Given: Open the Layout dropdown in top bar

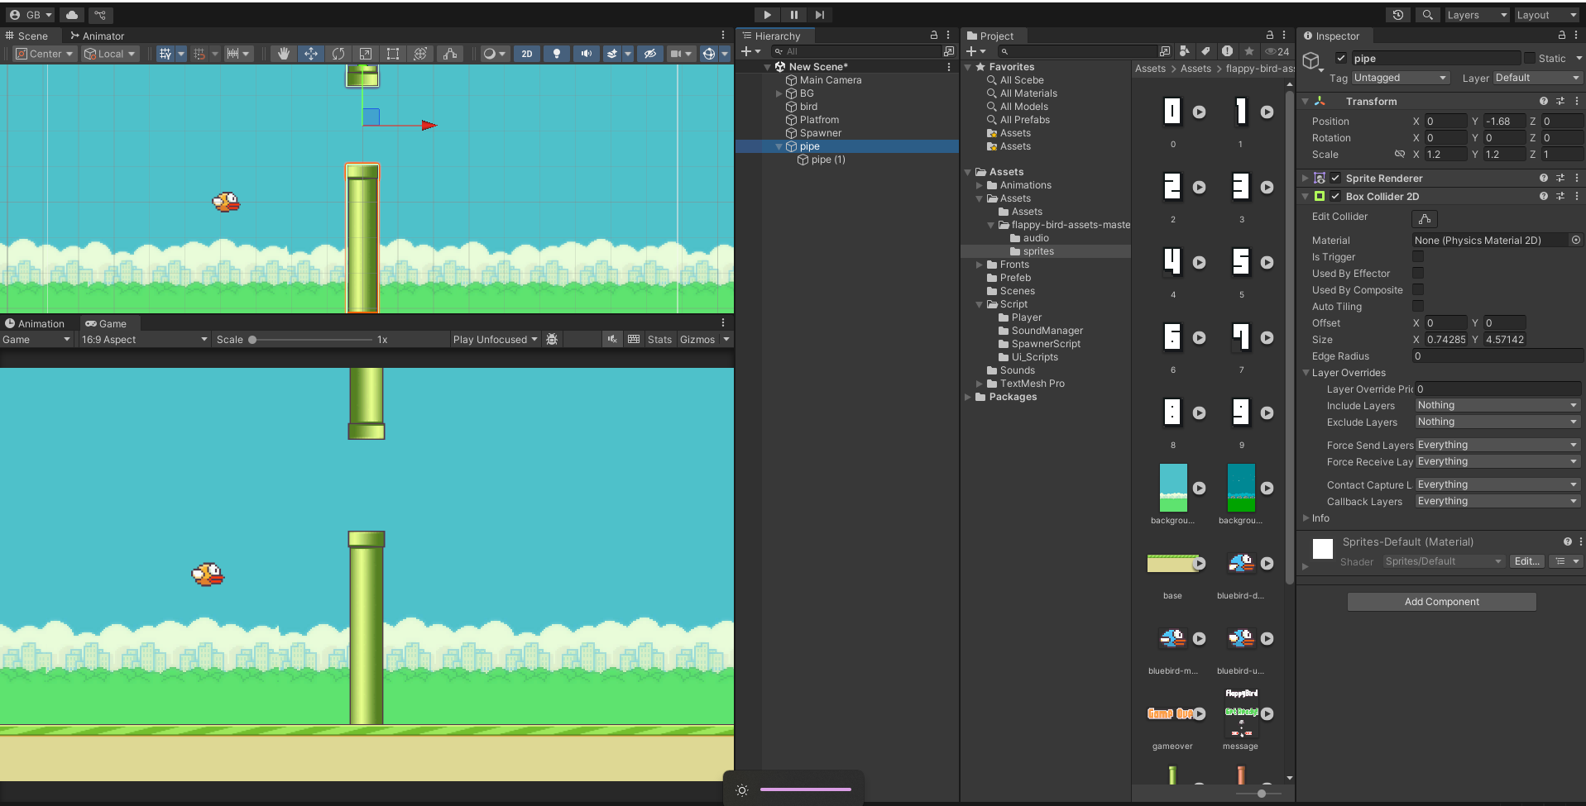Looking at the screenshot, I should [x=1547, y=15].
